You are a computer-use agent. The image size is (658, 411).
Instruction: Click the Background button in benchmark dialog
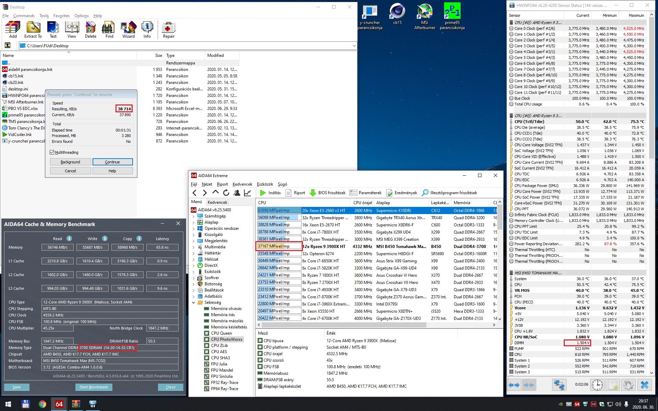[70, 162]
